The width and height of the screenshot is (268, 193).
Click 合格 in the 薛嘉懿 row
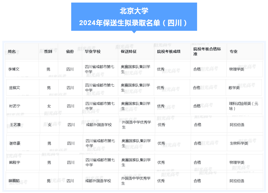click(197, 181)
